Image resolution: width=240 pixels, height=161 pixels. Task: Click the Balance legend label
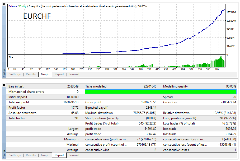(x=13, y=6)
